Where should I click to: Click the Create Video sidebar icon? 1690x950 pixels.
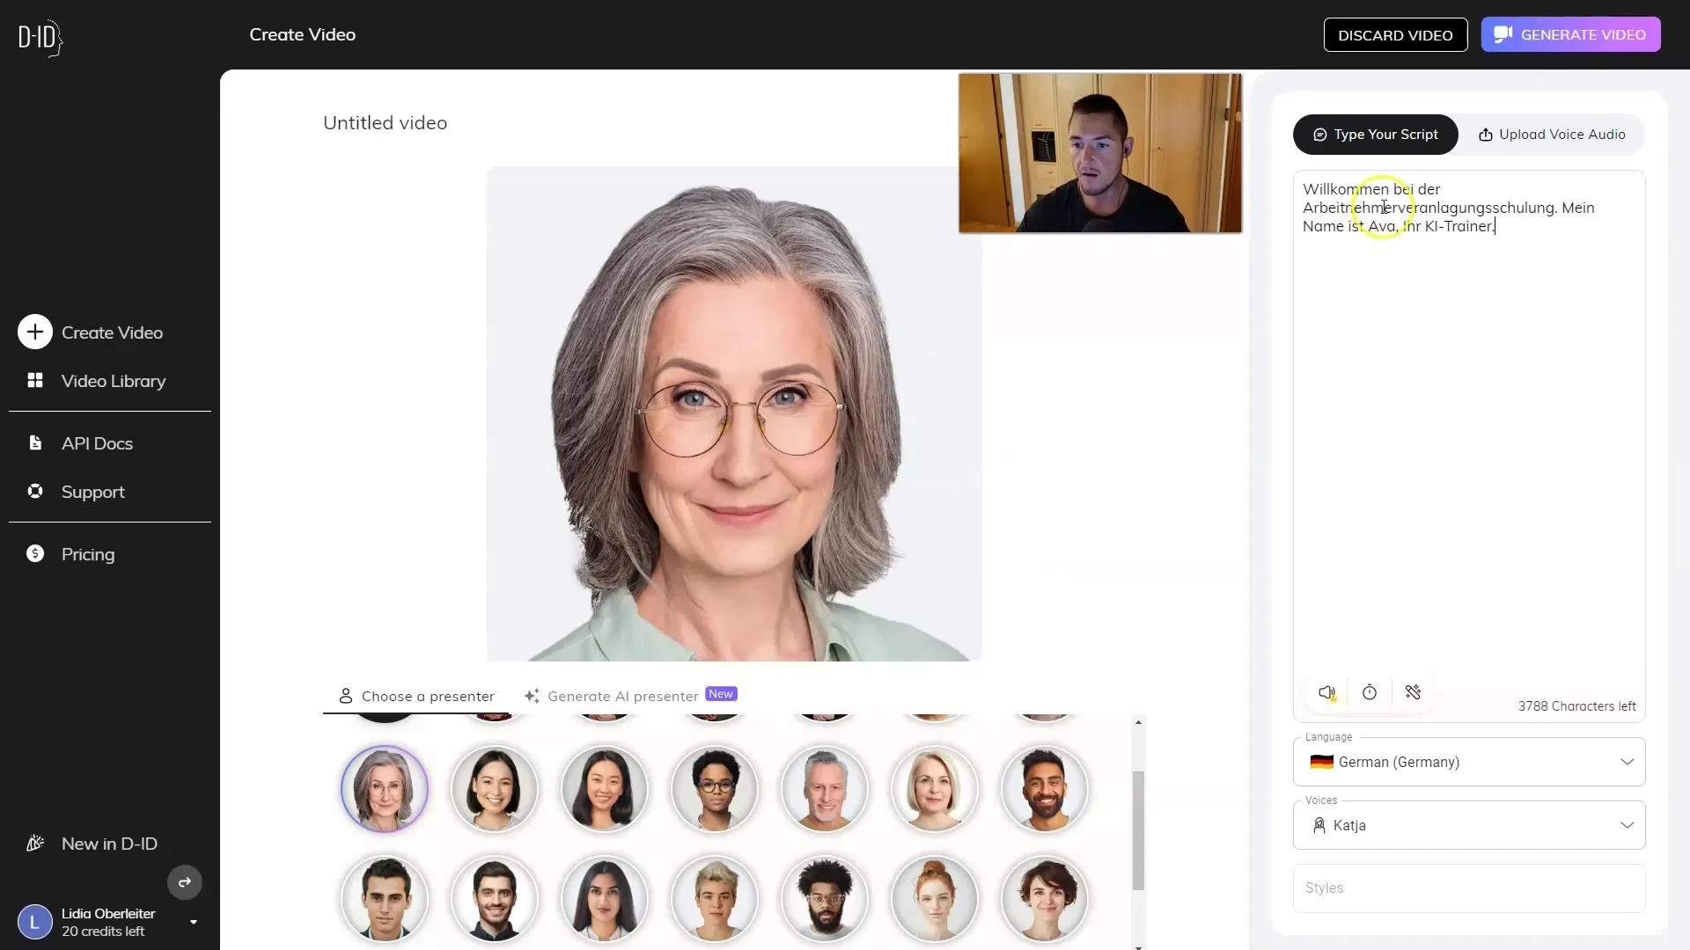click(x=35, y=332)
